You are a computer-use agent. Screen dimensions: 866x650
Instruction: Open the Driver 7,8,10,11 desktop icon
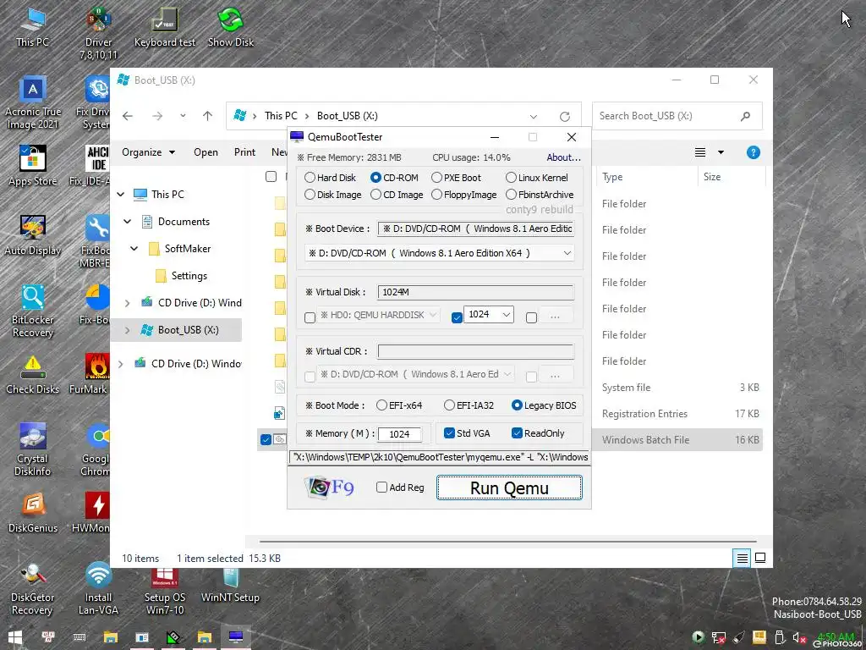[98, 33]
